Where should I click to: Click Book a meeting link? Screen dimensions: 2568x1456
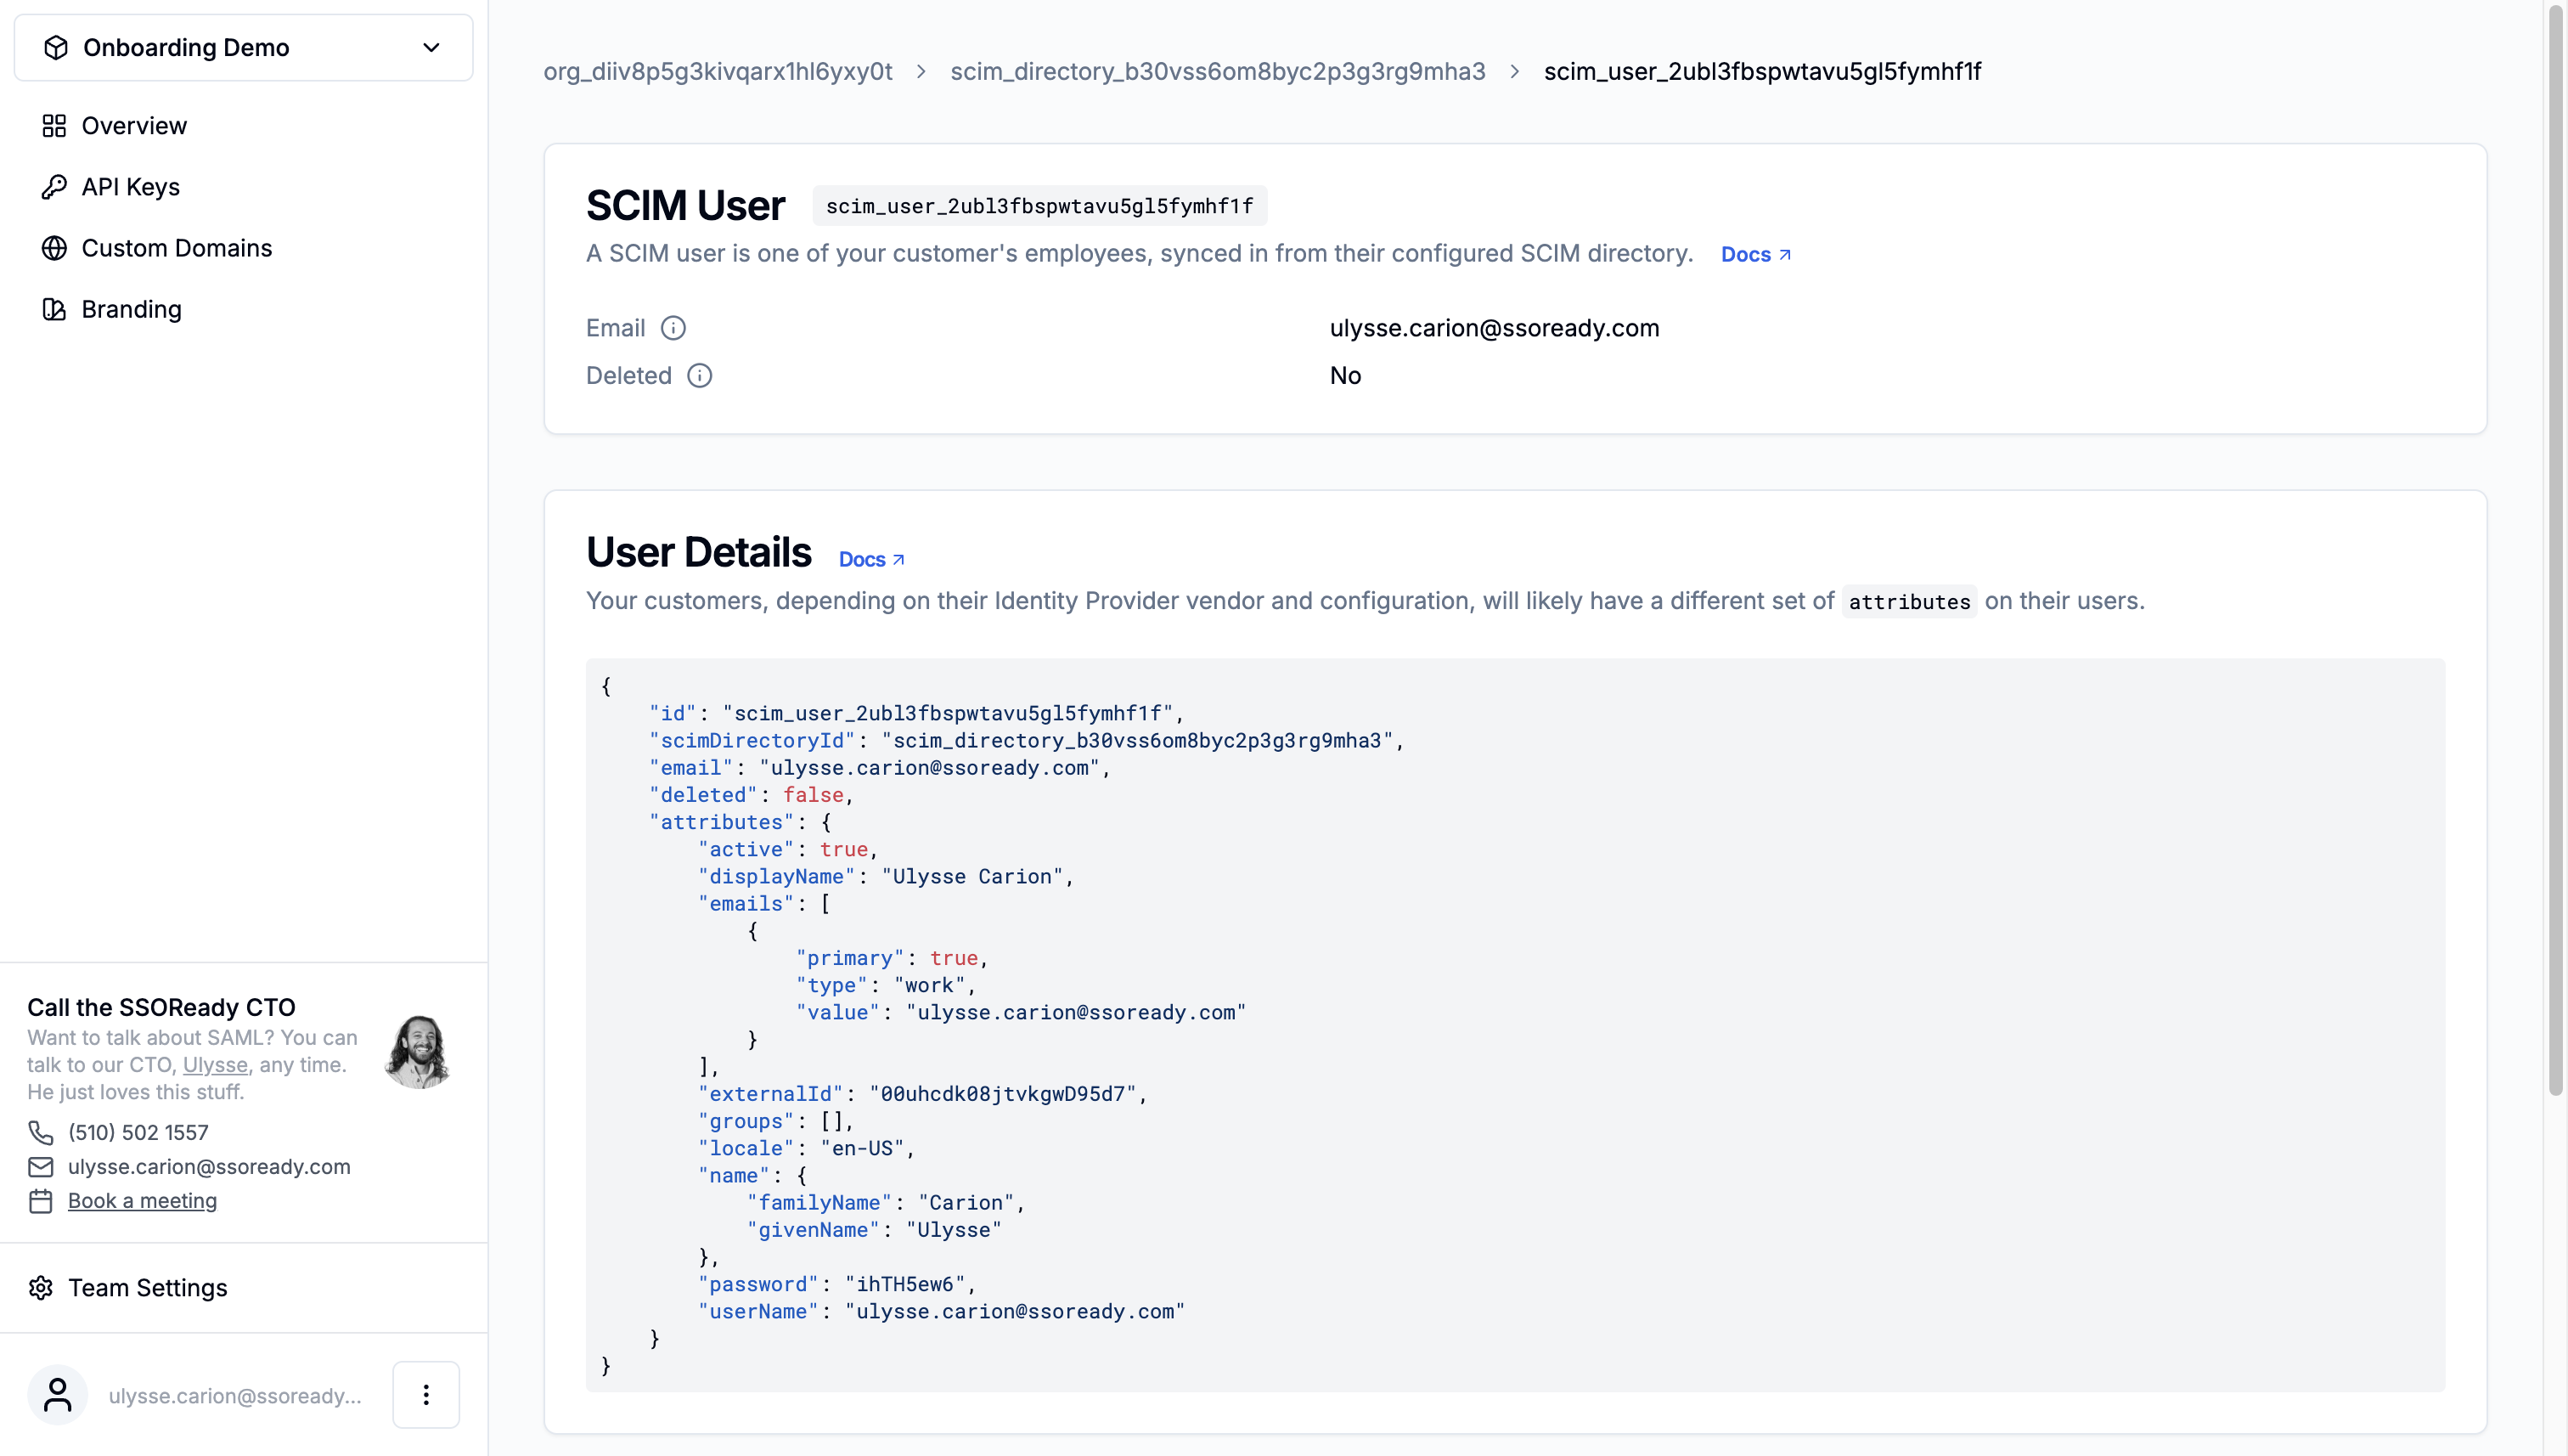click(x=142, y=1201)
